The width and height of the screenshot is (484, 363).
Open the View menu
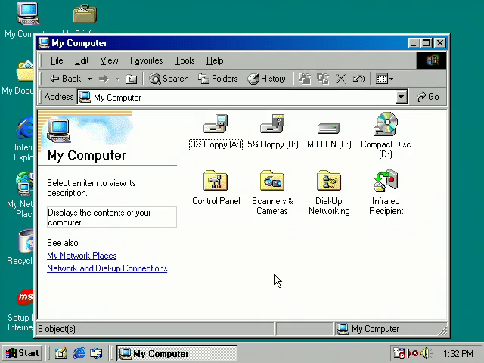(109, 60)
